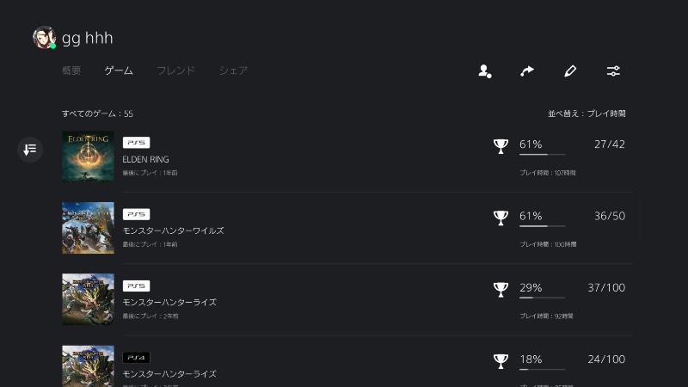Click the 29% モンスターハンターライズ trophy icon
Viewport: 688px width, 387px height.
click(501, 289)
